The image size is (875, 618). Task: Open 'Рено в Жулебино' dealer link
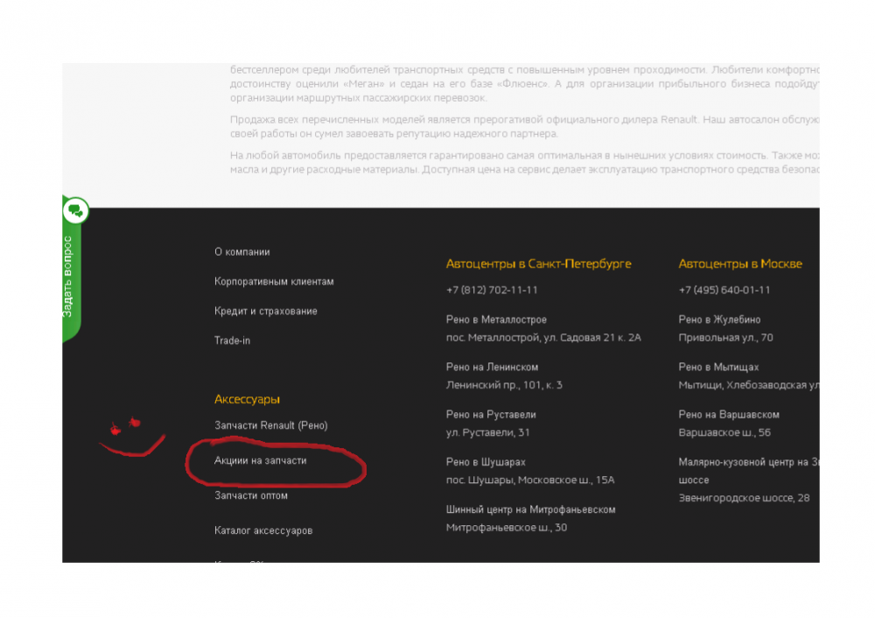(719, 320)
